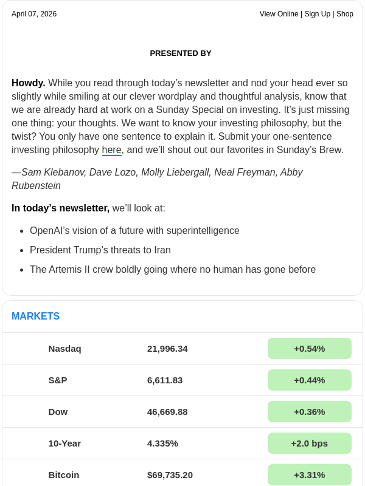The height and width of the screenshot is (486, 365).
Task: Select the Dow value 46,669.88
Action: pos(167,412)
